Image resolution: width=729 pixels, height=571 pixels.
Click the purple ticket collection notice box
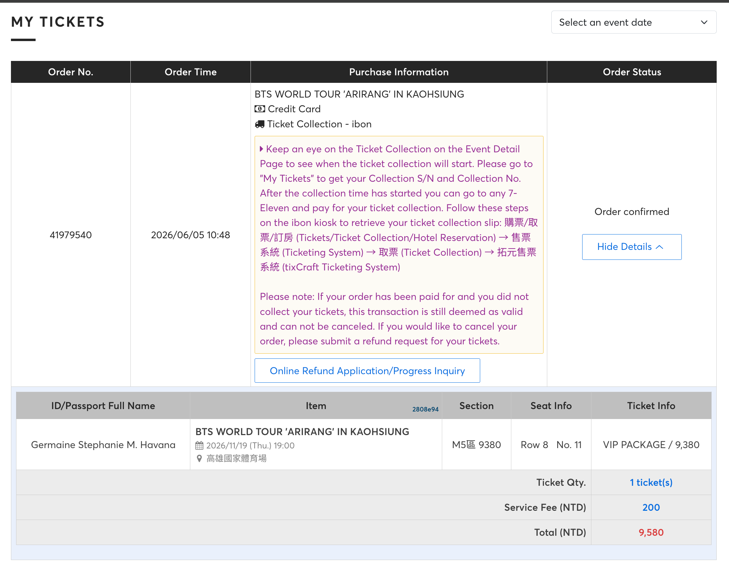[399, 245]
